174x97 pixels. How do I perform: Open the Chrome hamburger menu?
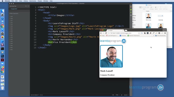(x=165, y=33)
